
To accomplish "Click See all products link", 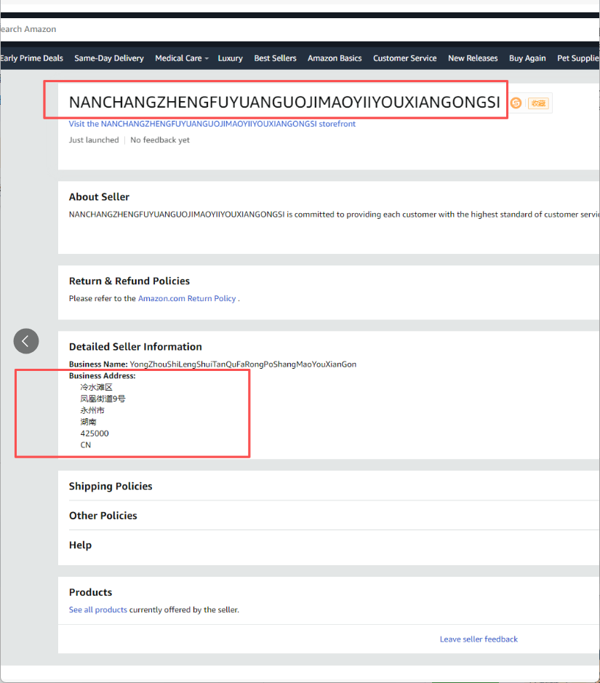I will 98,610.
